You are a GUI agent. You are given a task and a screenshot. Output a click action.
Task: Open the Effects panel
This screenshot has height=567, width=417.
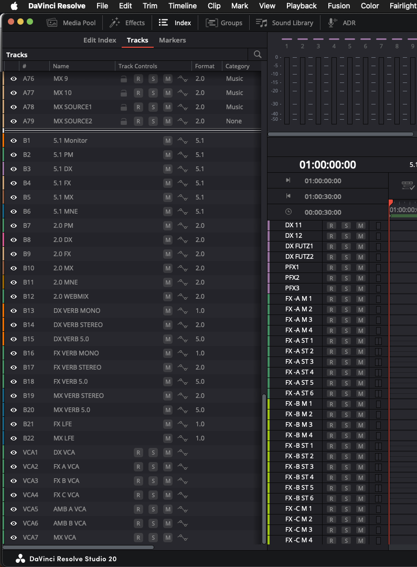click(x=127, y=23)
